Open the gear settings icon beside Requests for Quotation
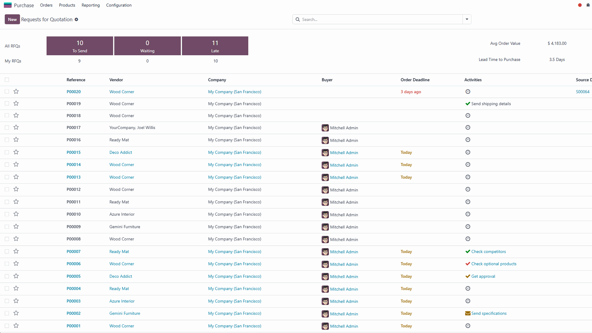 click(76, 19)
